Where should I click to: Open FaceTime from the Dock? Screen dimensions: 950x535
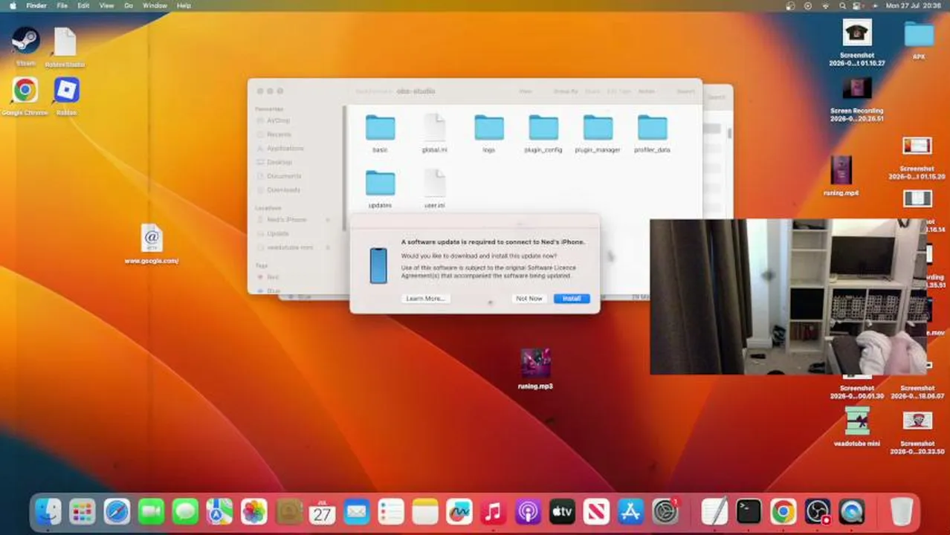tap(151, 511)
